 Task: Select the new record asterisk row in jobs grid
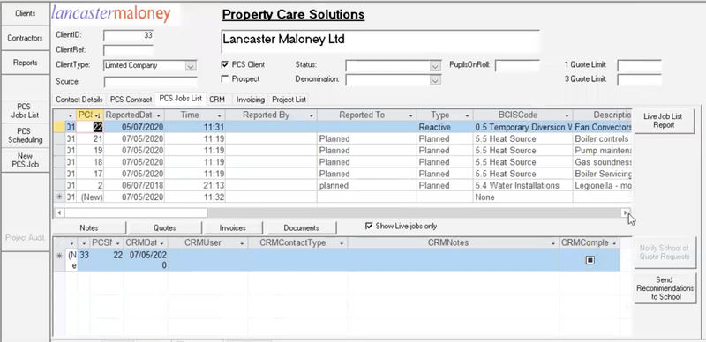pos(59,197)
